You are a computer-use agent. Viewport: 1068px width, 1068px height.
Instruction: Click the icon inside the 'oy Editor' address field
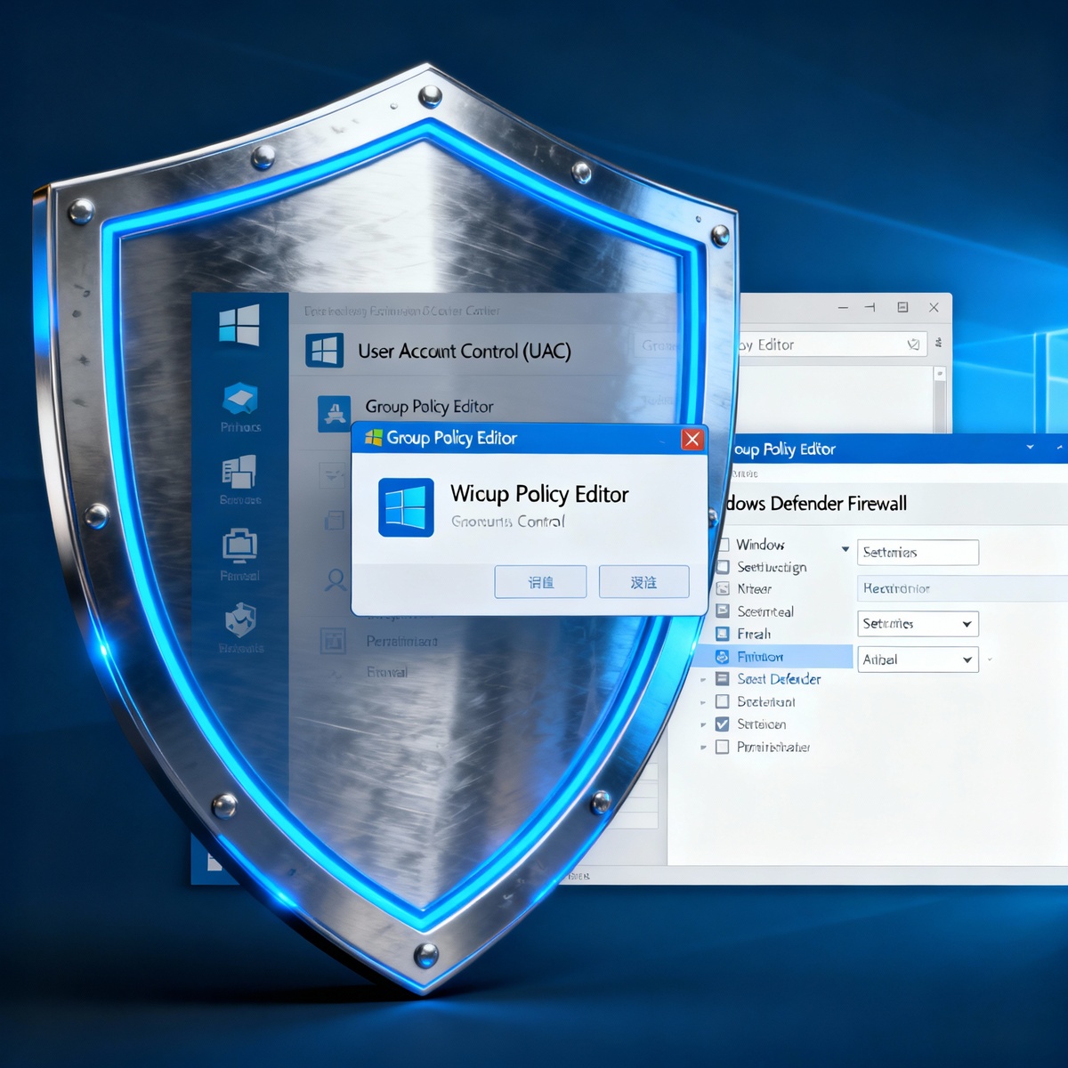click(x=913, y=344)
